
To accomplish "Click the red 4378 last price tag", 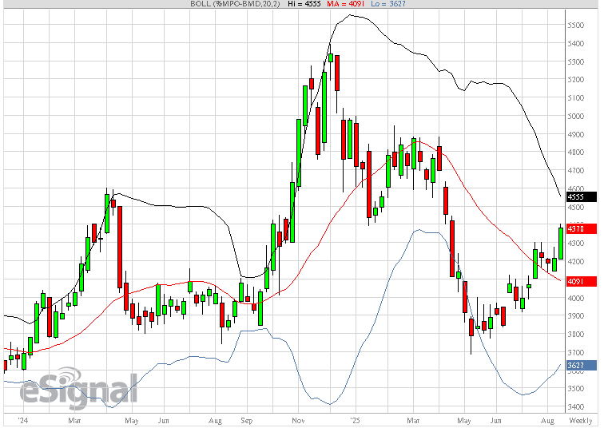I will point(582,229).
